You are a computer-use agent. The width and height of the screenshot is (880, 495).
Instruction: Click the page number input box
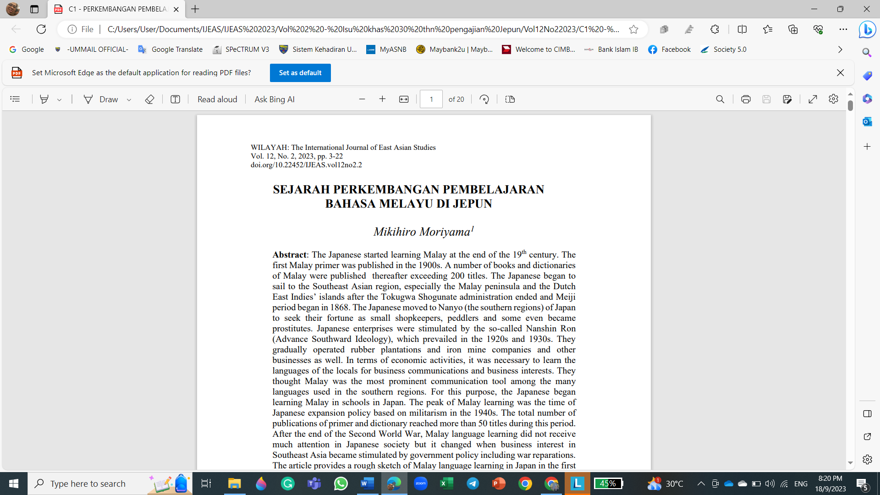point(431,99)
